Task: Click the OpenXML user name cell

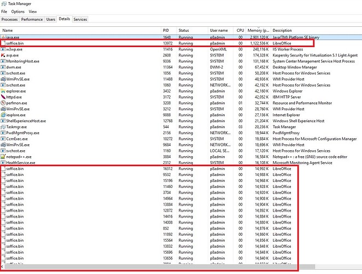Action: click(218, 49)
